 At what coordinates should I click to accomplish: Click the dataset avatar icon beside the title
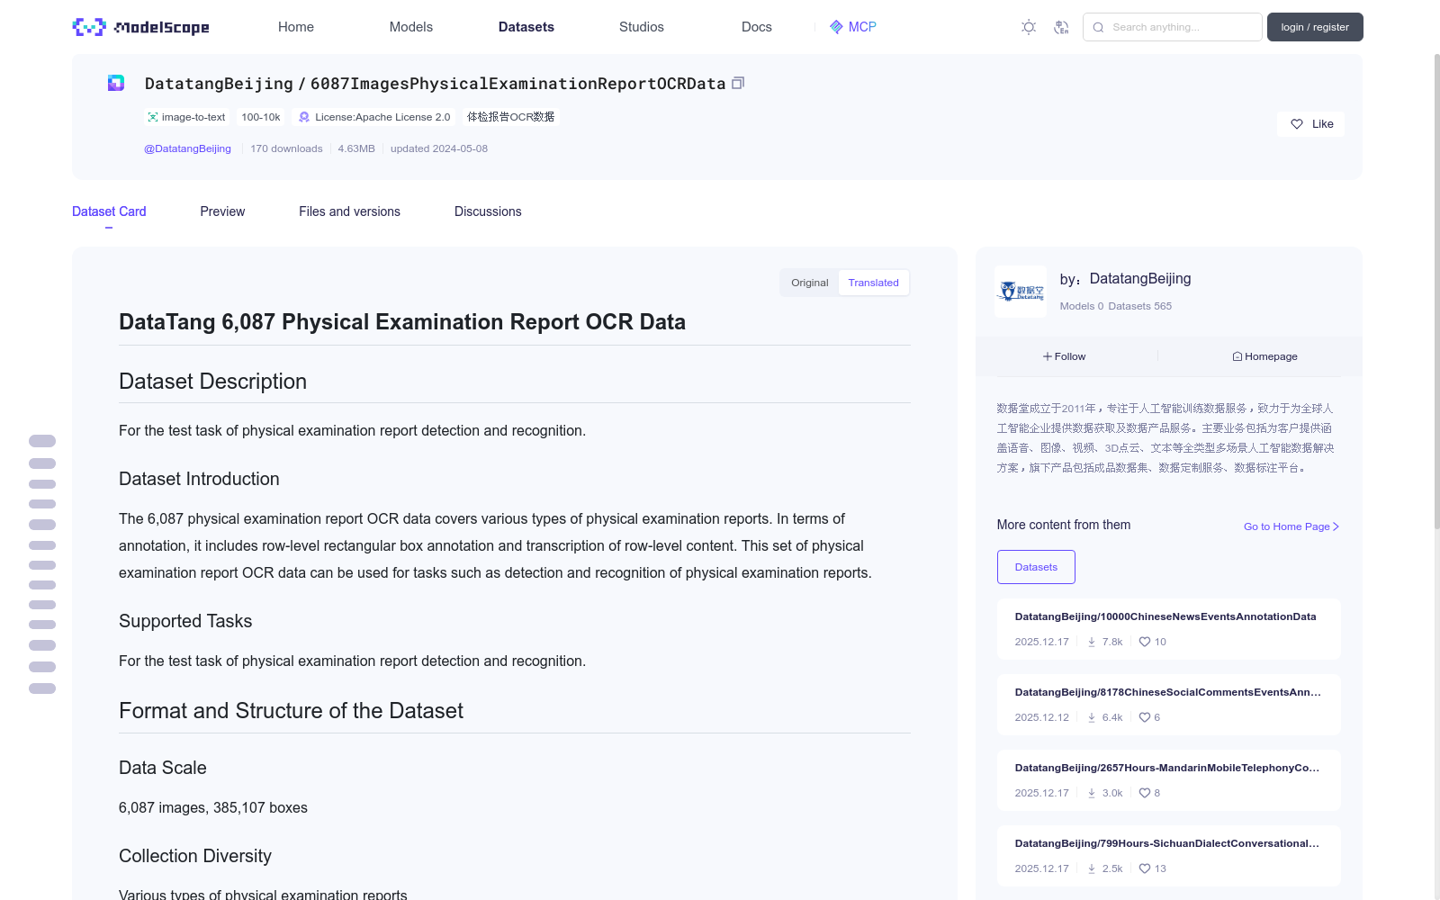pos(116,83)
